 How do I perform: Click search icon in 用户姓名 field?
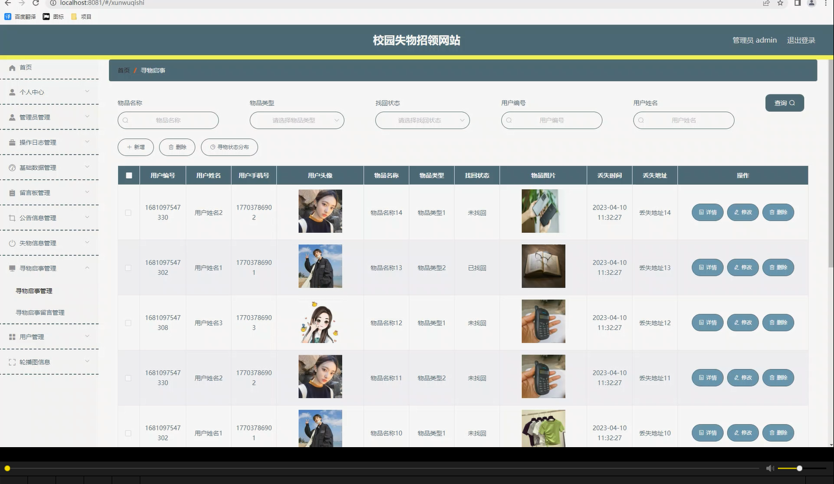[641, 120]
